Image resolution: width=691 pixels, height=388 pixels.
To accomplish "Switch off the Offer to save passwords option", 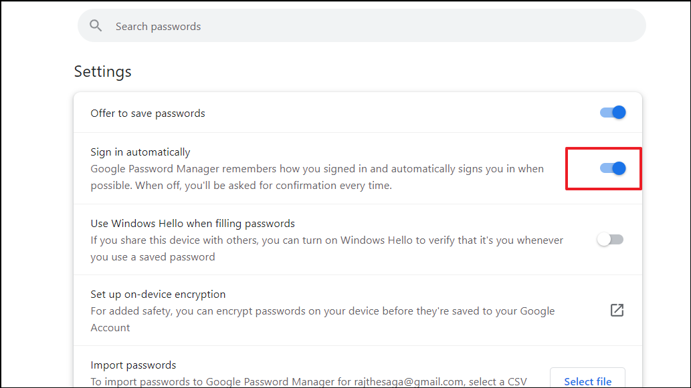I will click(x=612, y=112).
